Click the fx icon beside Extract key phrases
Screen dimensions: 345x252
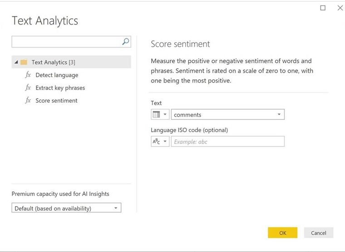point(28,88)
